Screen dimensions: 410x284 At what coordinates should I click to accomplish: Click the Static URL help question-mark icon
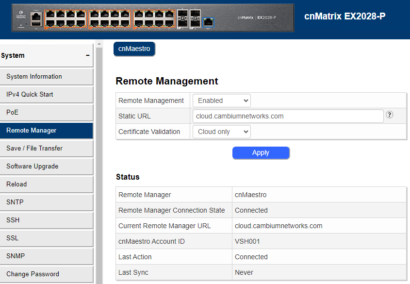(x=389, y=115)
